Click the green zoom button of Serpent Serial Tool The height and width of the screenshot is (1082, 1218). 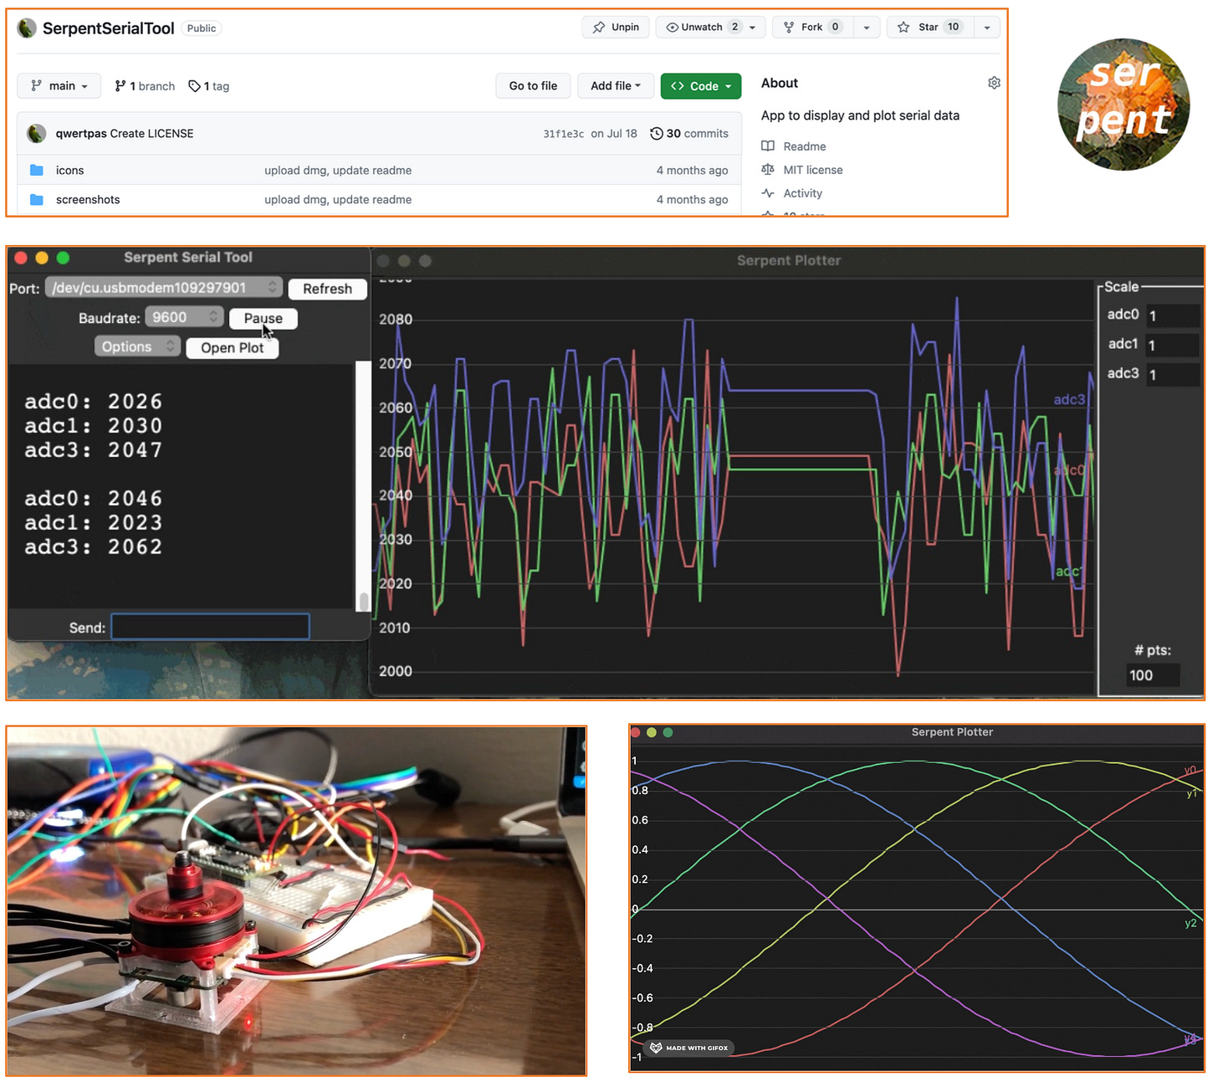(x=63, y=258)
